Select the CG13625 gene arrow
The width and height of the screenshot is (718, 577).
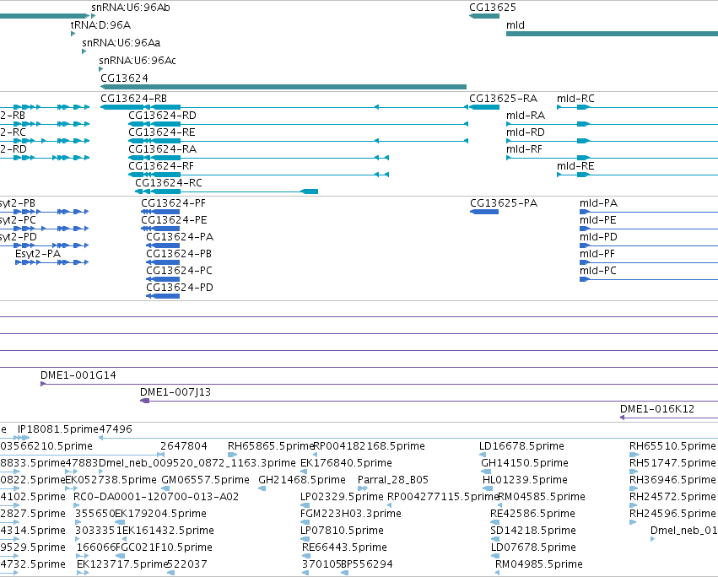(x=484, y=16)
